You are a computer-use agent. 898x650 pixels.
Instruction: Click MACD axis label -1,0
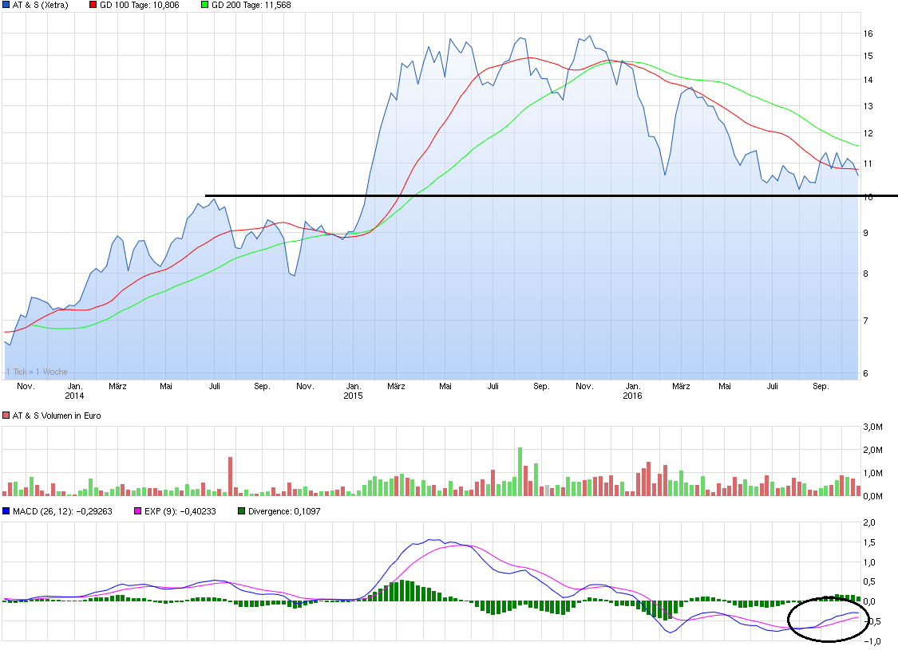[872, 642]
